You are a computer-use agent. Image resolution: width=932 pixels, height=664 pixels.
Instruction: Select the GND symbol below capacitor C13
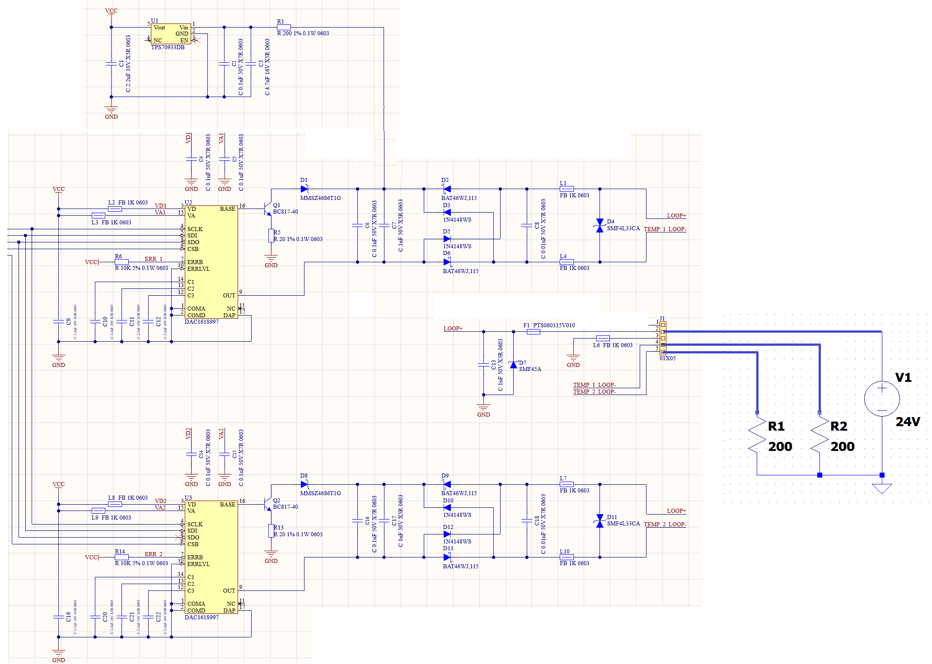483,410
